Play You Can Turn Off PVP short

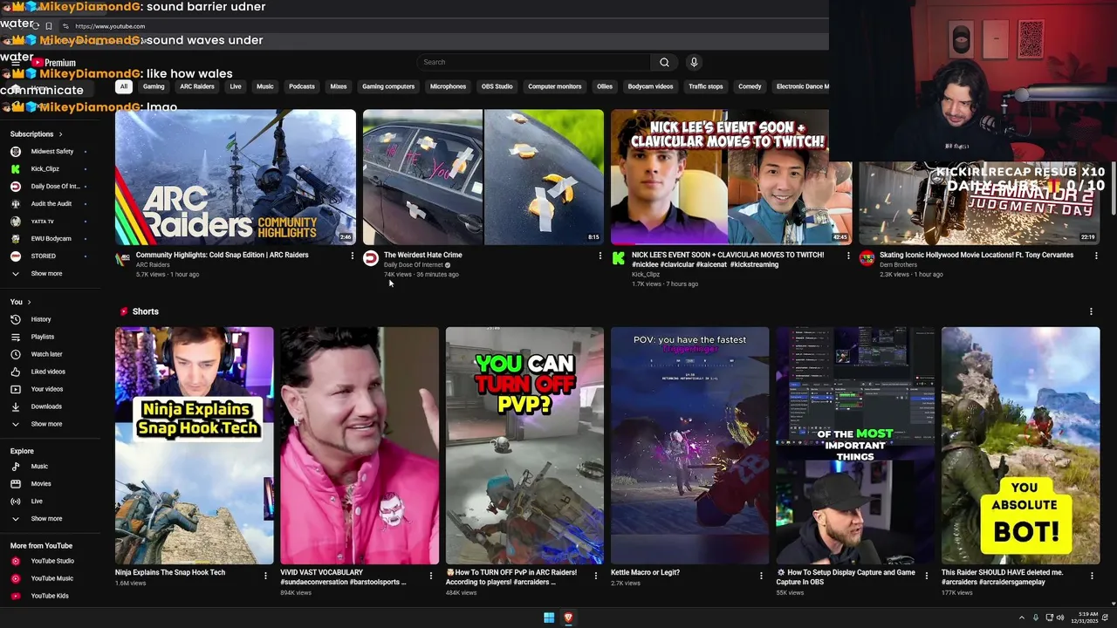tap(524, 446)
